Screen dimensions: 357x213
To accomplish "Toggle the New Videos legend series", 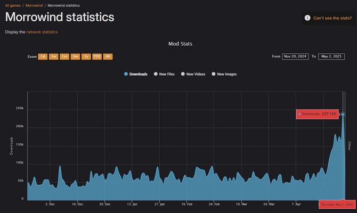I will click(193, 74).
